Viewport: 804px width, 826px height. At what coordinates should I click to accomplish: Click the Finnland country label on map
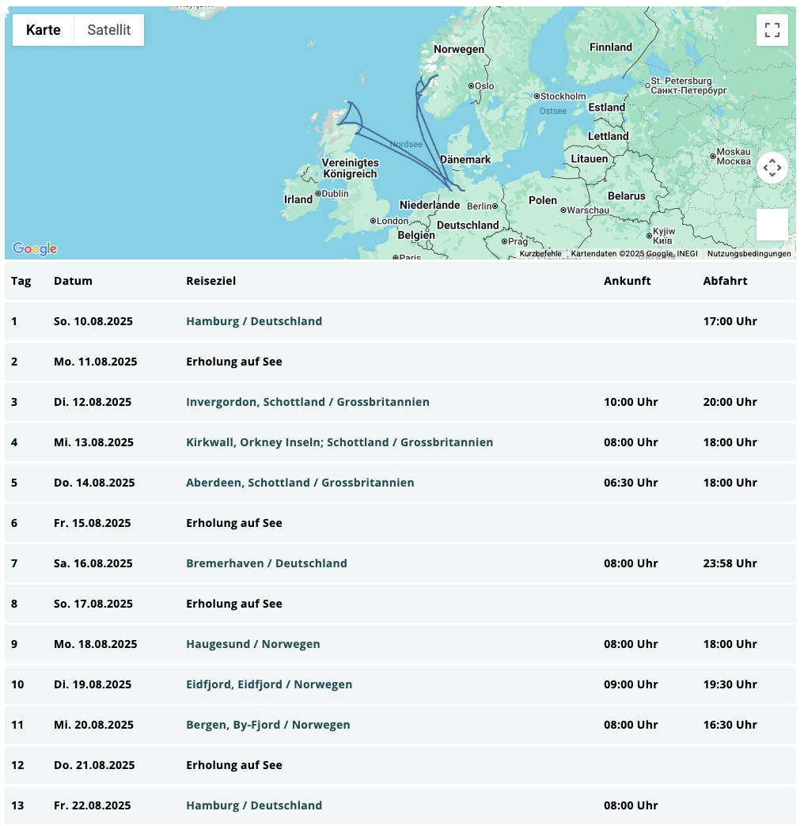[611, 47]
